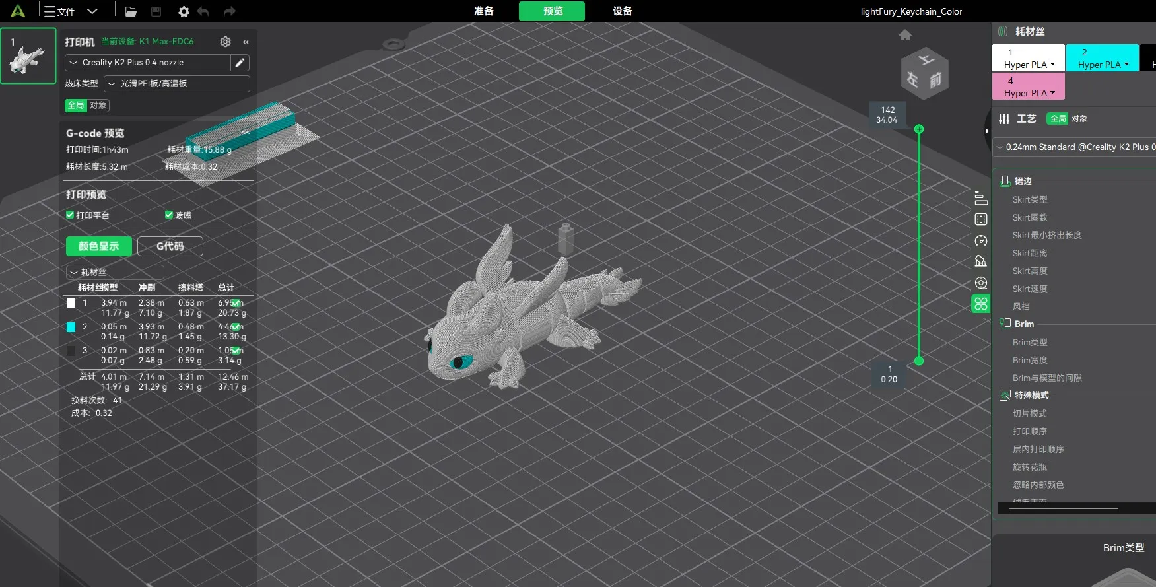Viewport: 1156px width, 587px height.
Task: Click the support structure icon in right toolbar
Action: (981, 261)
